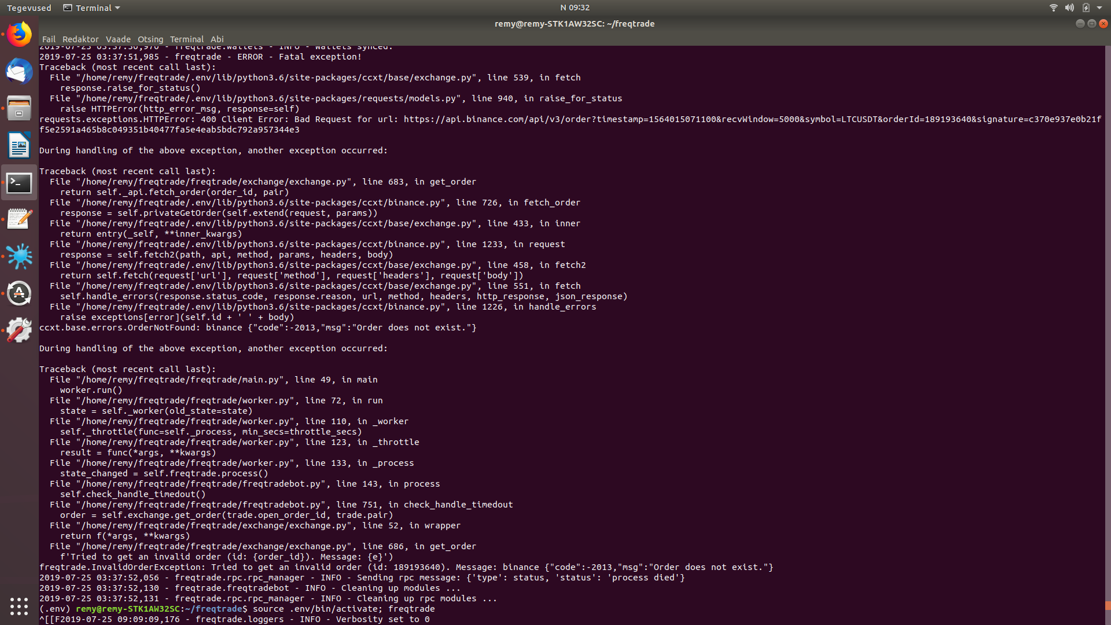Click the Wi-Fi status icon
Image resolution: width=1111 pixels, height=625 pixels.
(1053, 8)
